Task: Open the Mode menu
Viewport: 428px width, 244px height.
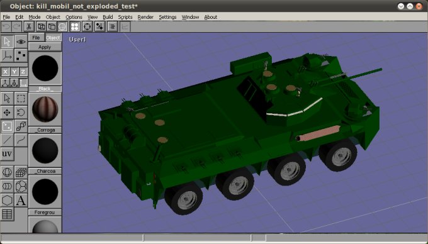Action: (x=35, y=17)
